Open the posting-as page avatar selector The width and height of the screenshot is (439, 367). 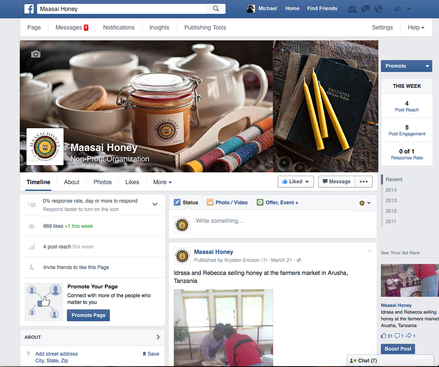pos(365,203)
